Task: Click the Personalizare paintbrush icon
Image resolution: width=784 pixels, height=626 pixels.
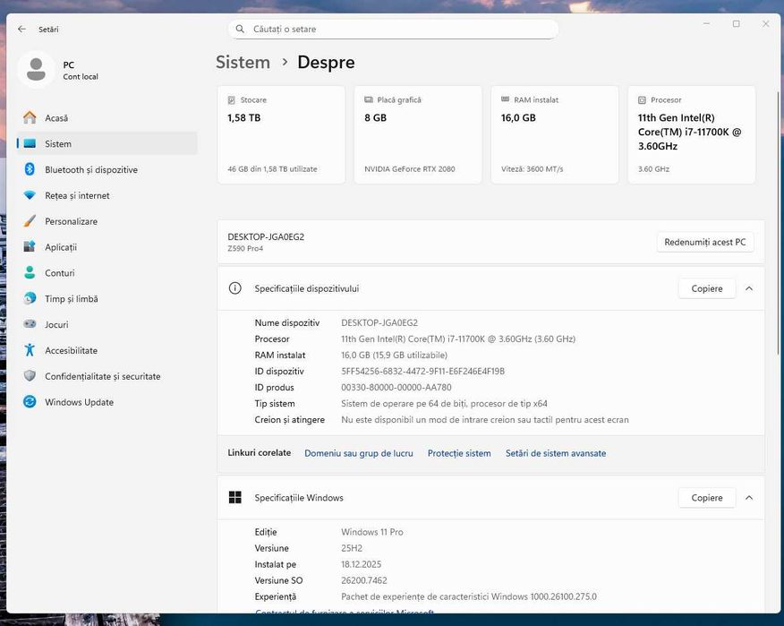Action: point(30,220)
